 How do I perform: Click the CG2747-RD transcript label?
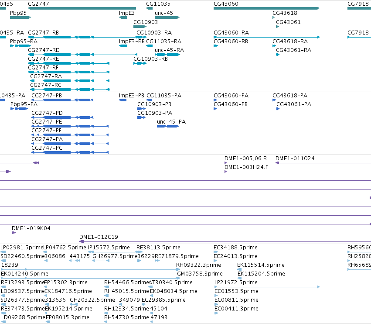44,50
